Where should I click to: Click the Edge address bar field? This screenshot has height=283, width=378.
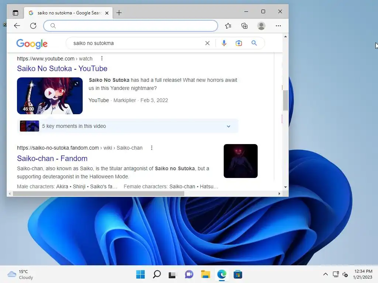click(131, 26)
